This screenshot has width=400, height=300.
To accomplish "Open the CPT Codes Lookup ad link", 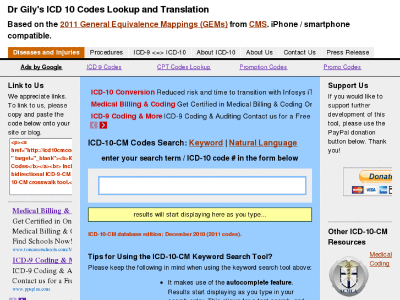I will (184, 67).
